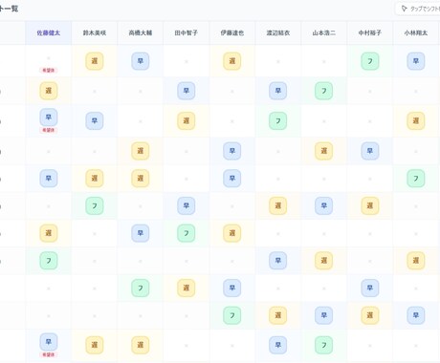Click the green フ shift tile in 伊藤達也's column
Viewport: 440px width, 363px height.
(x=232, y=315)
